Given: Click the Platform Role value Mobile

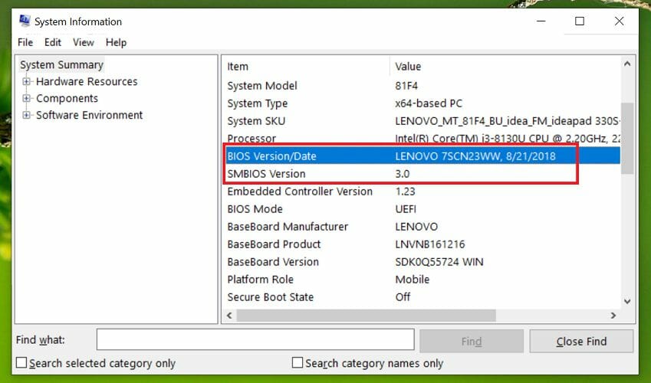Looking at the screenshot, I should pos(413,280).
